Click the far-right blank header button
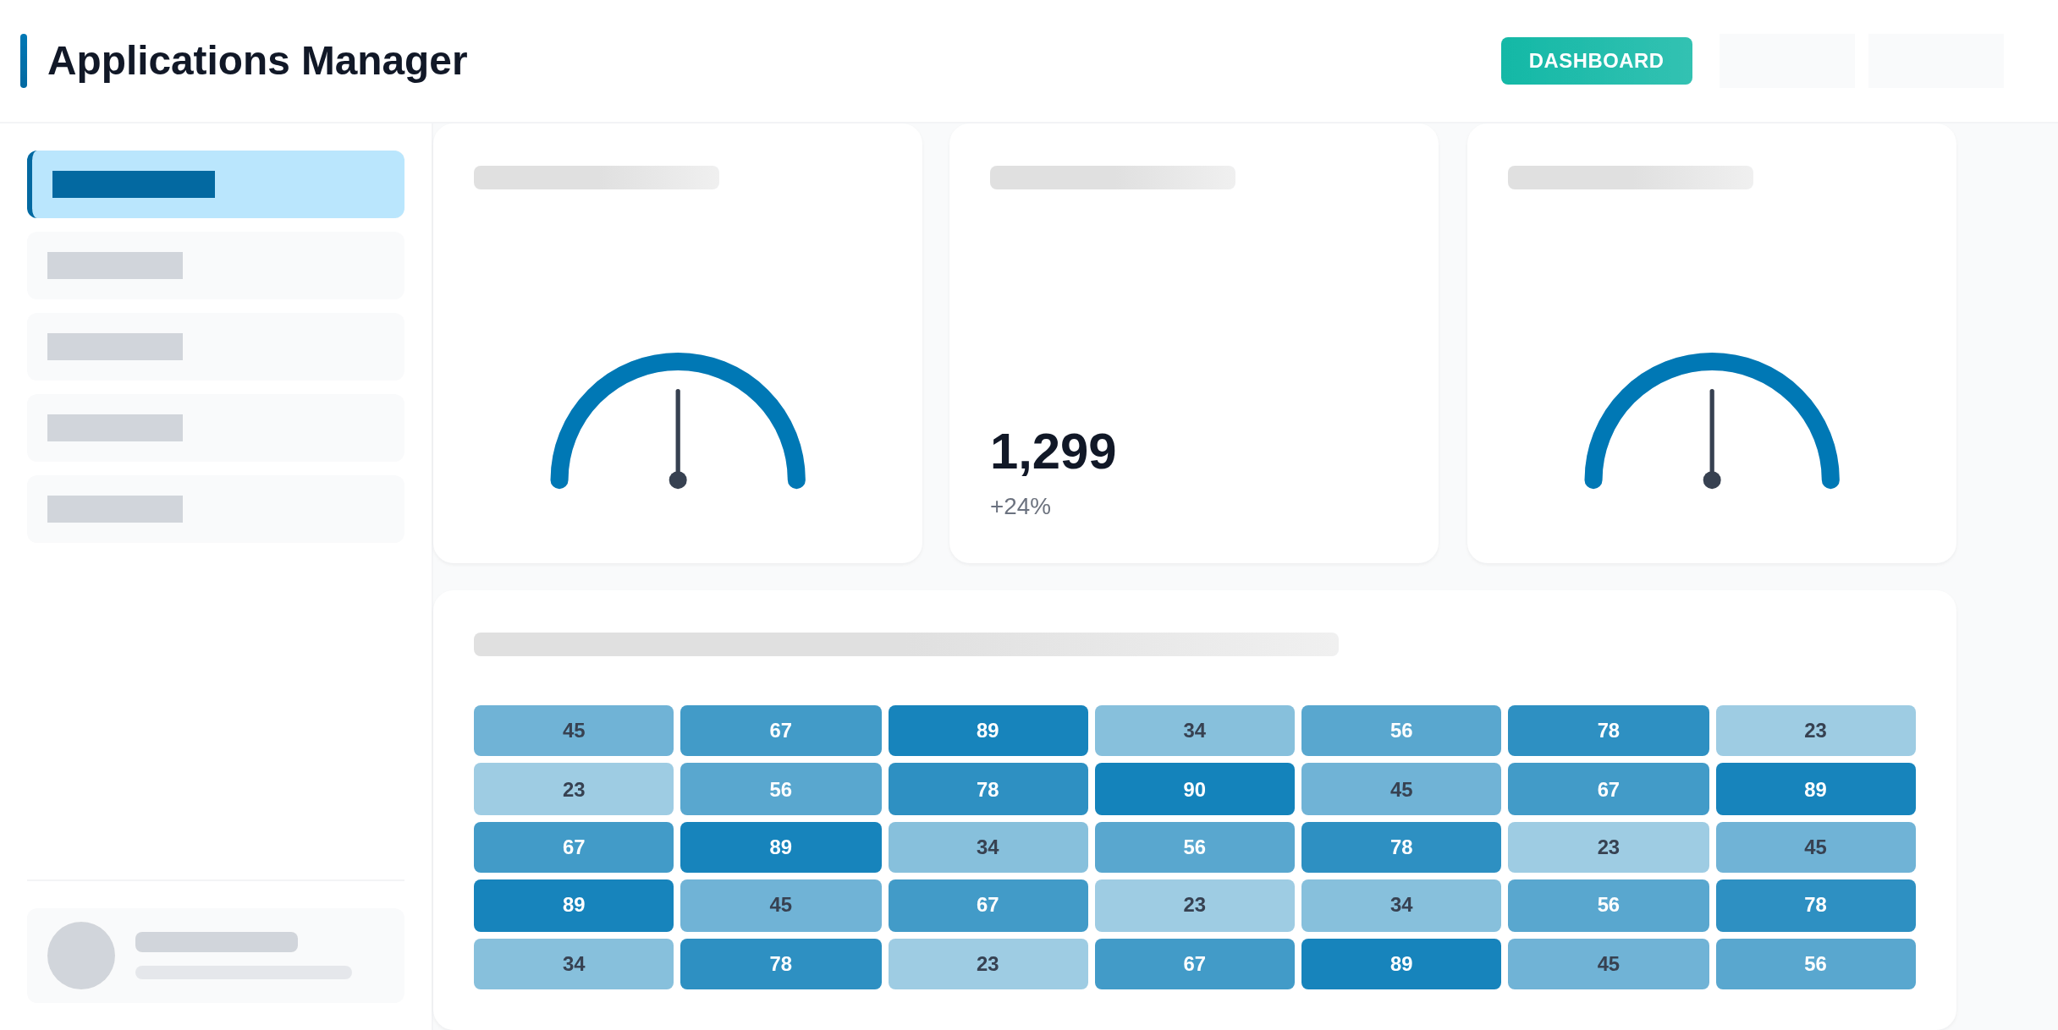This screenshot has height=1030, width=2058. coord(1935,61)
